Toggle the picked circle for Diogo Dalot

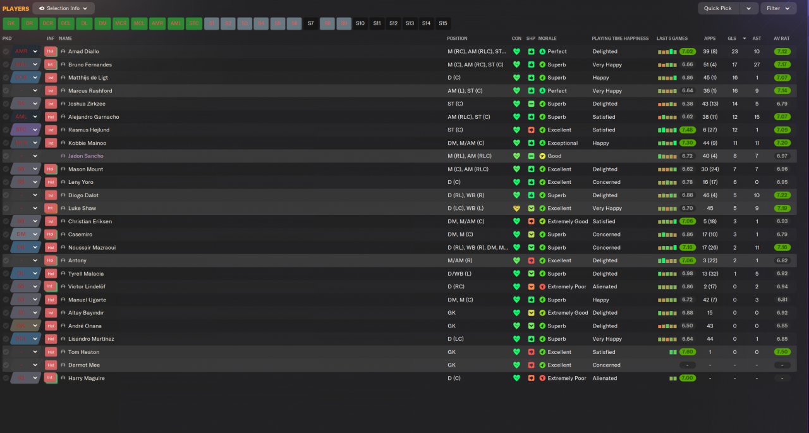click(6, 195)
